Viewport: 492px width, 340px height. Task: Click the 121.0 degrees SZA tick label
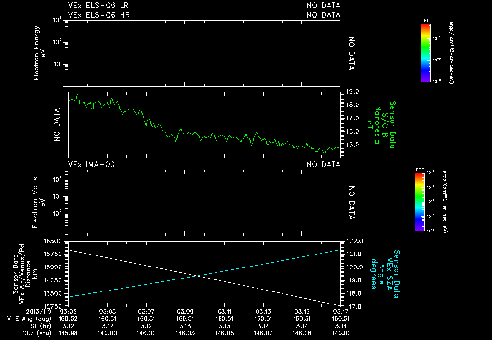pyautogui.click(x=355, y=254)
